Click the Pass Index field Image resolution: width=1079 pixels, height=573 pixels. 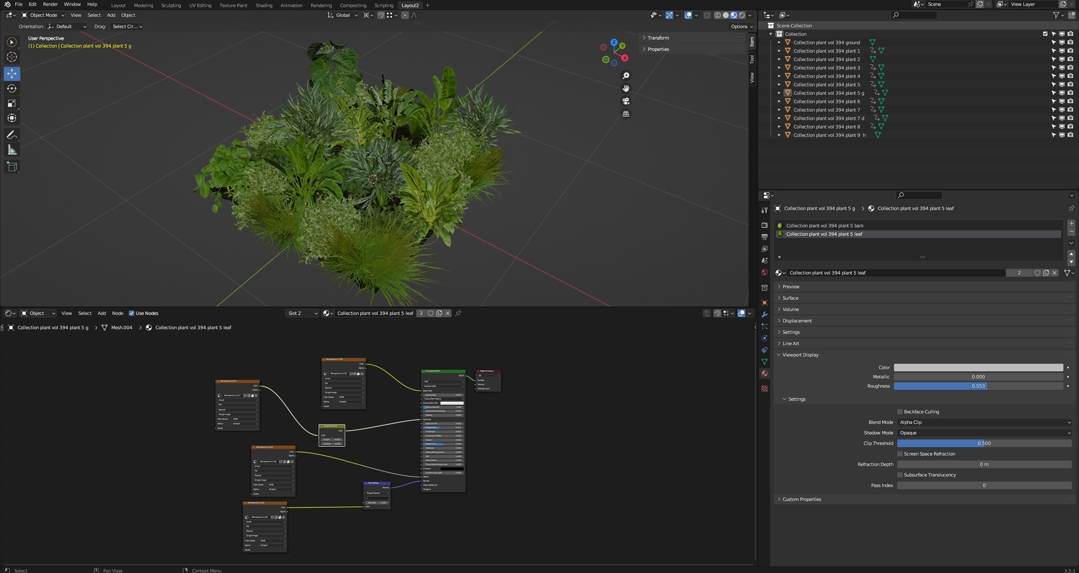(x=984, y=486)
